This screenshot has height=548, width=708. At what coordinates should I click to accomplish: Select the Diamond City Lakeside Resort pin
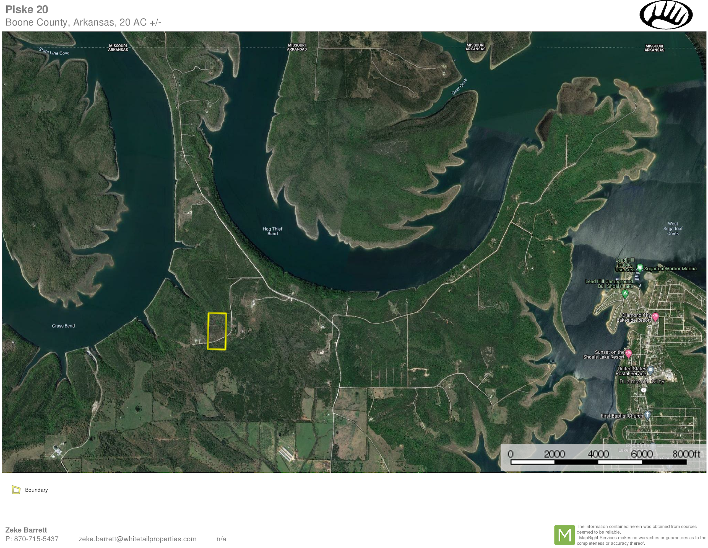pos(655,317)
